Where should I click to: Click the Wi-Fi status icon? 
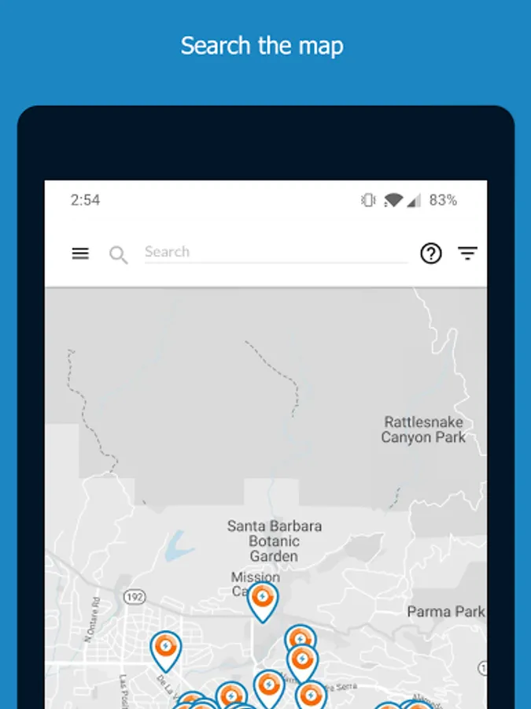click(x=393, y=200)
